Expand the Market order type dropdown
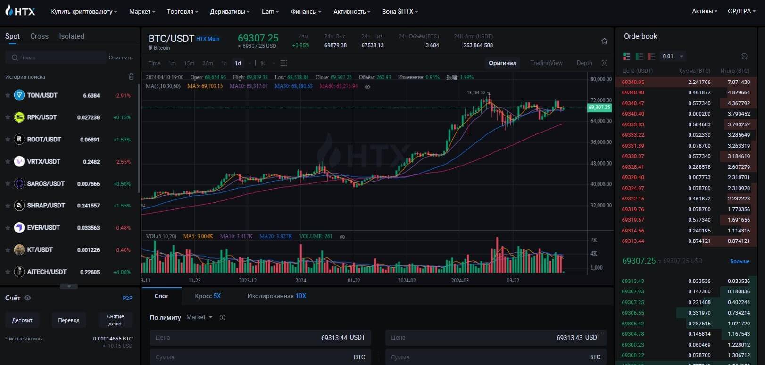Screen dimensions: 765x365 (200, 317)
